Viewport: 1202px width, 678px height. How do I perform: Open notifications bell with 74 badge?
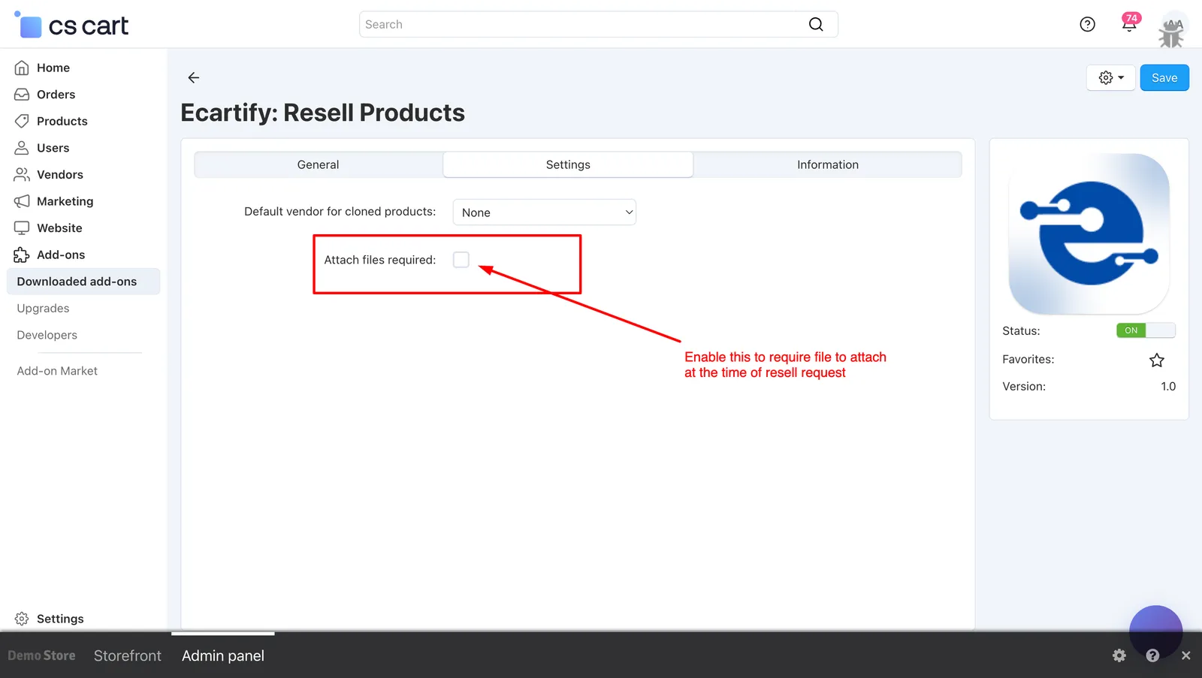pos(1129,23)
